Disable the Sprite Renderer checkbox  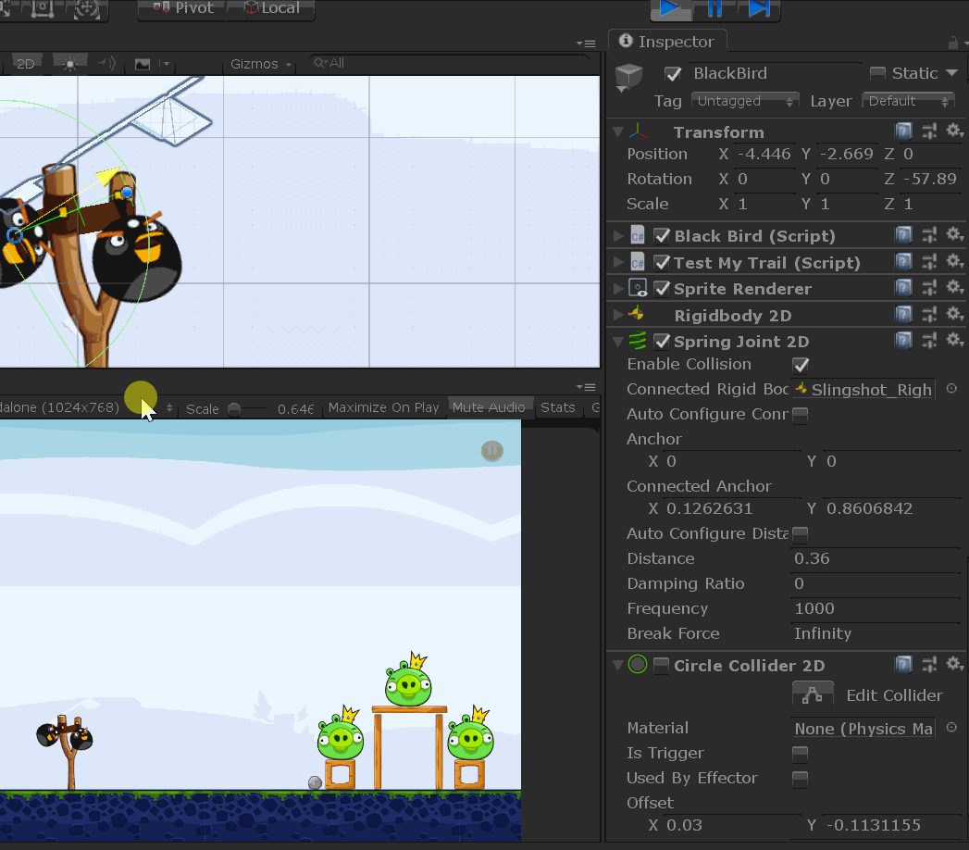[662, 289]
